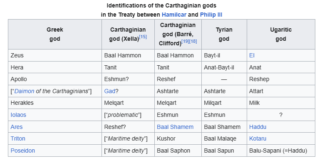Image resolution: width=327 pixels, height=163 pixels.
Task: Select the Balu-Sapani (=Haddu) cell
Action: click(281, 151)
